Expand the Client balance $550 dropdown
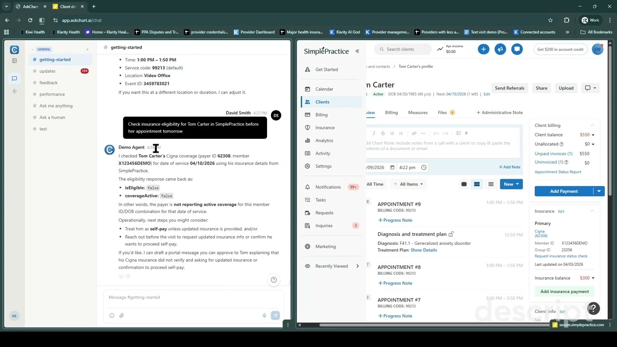The width and height of the screenshot is (617, 347). (x=593, y=135)
